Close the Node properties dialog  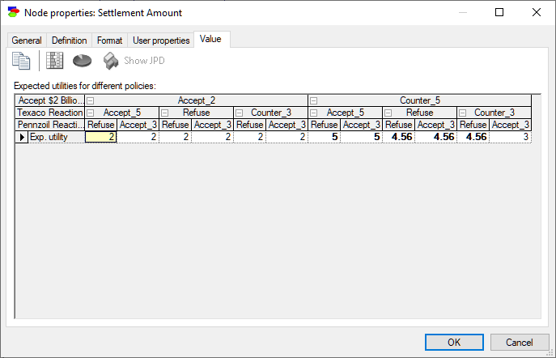click(537, 12)
